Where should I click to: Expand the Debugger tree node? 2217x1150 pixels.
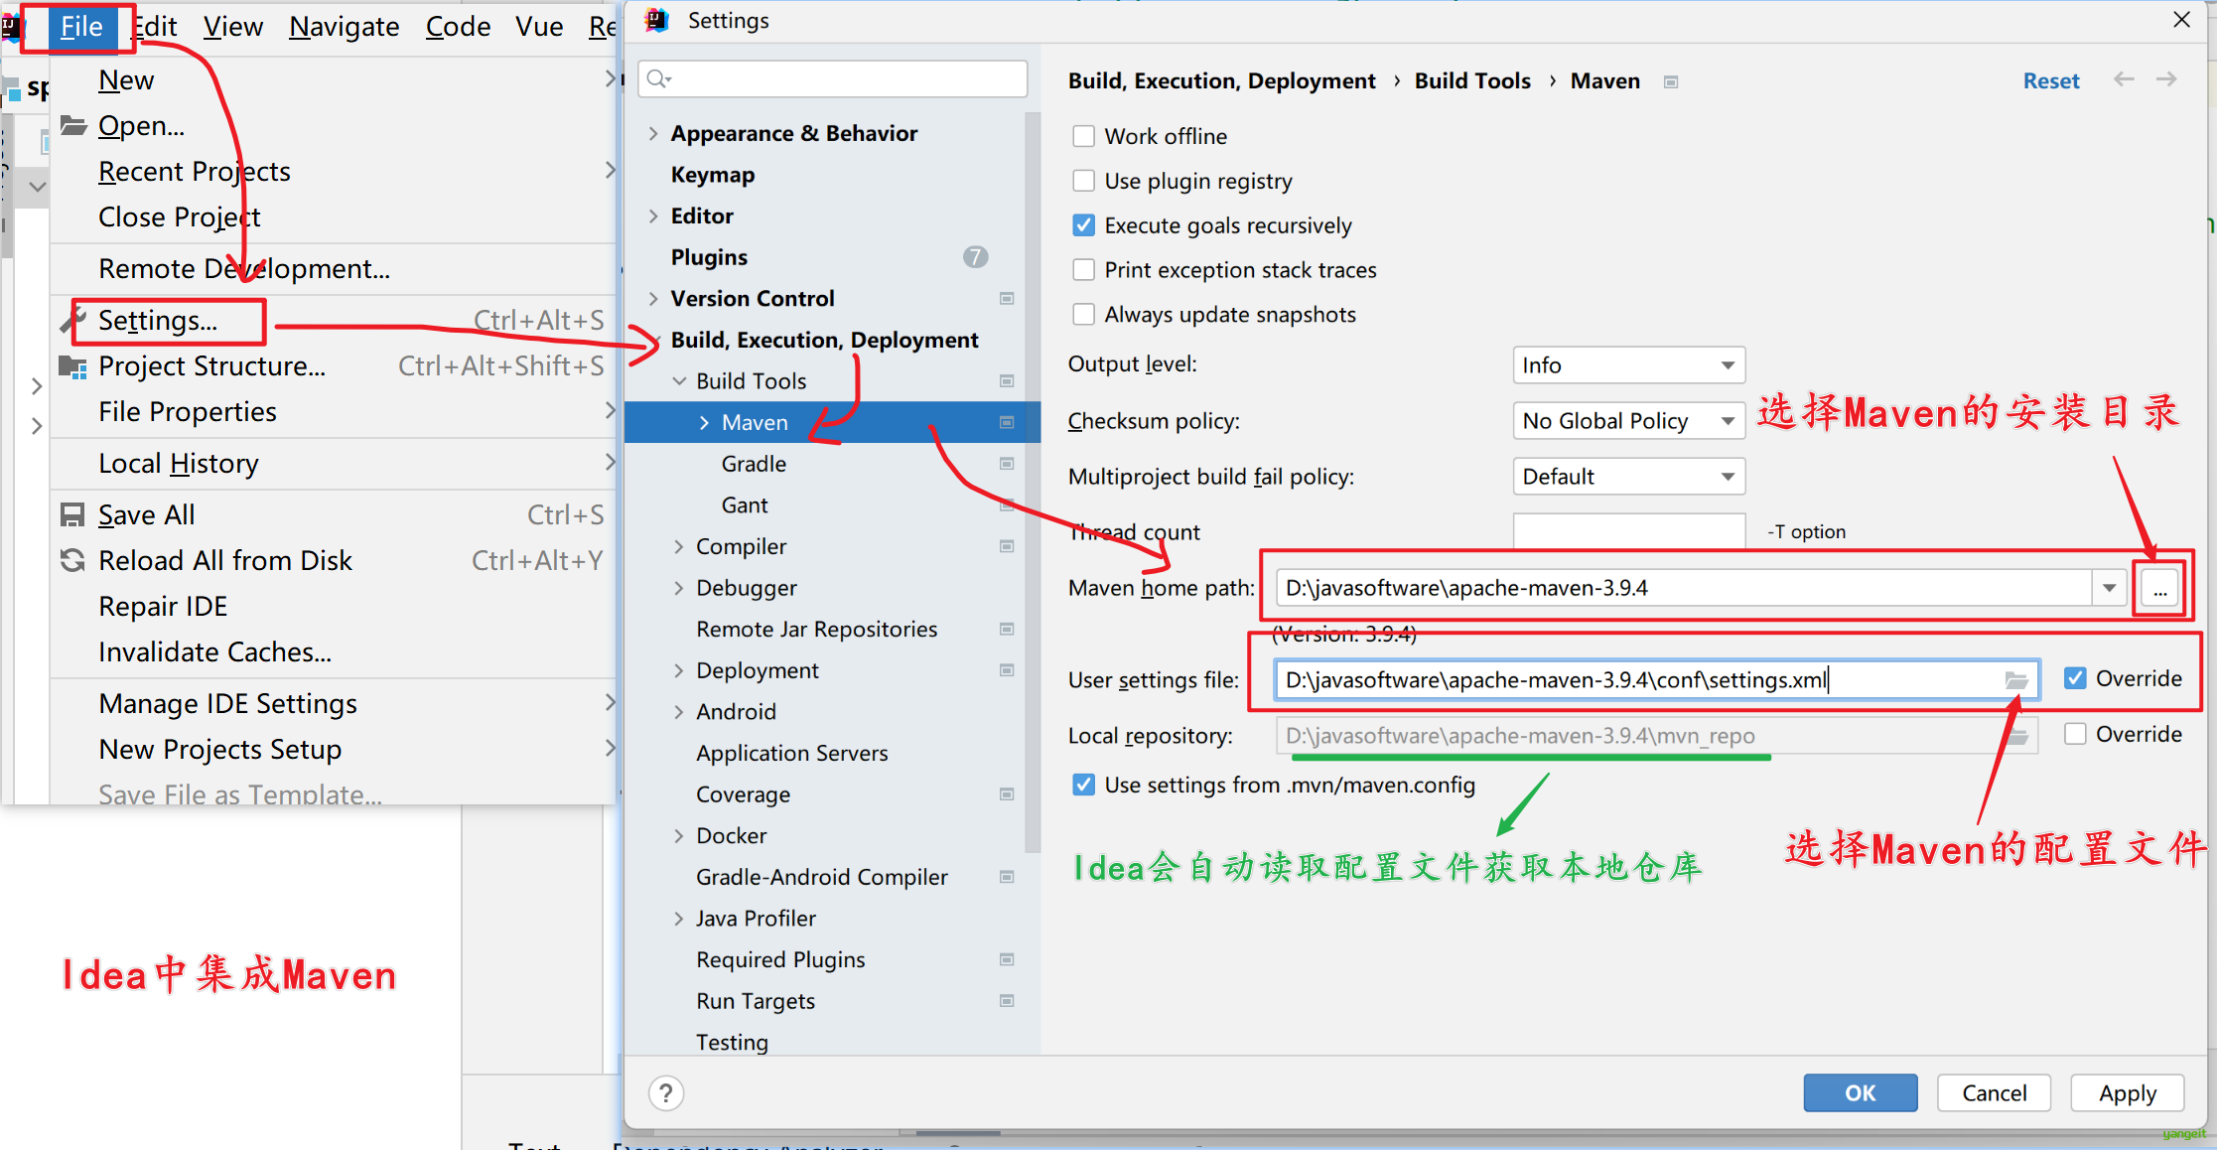tap(679, 588)
